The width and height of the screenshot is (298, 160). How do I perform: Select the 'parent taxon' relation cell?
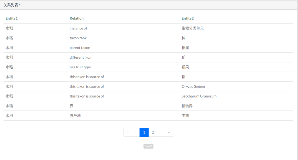coord(80,48)
